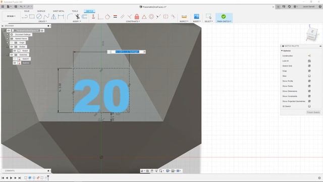Switch to the Solid tab
Image resolution: width=323 pixels, height=182 pixels.
(x=27, y=11)
